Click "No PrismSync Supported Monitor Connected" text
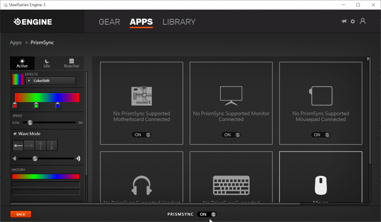 click(231, 116)
